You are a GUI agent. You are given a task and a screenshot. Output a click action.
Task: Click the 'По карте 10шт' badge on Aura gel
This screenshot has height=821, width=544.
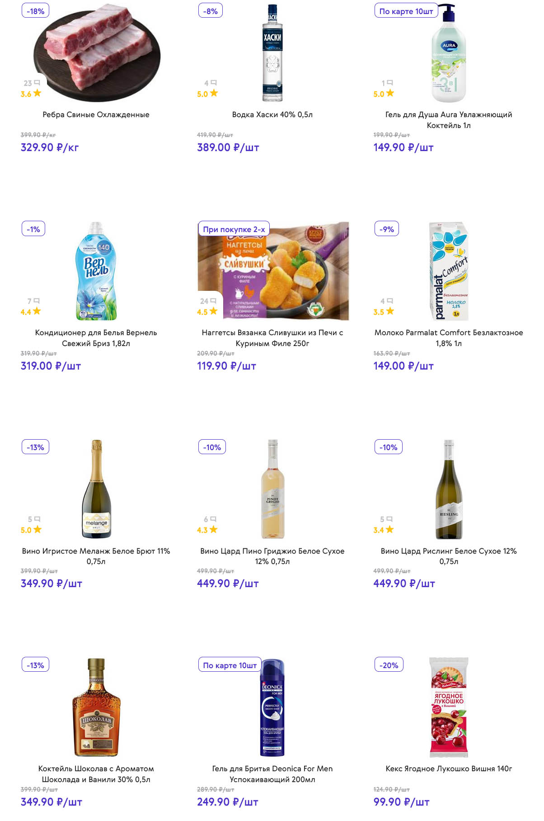(x=406, y=11)
